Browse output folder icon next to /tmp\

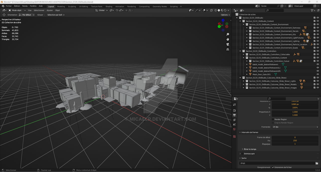tap(317, 163)
